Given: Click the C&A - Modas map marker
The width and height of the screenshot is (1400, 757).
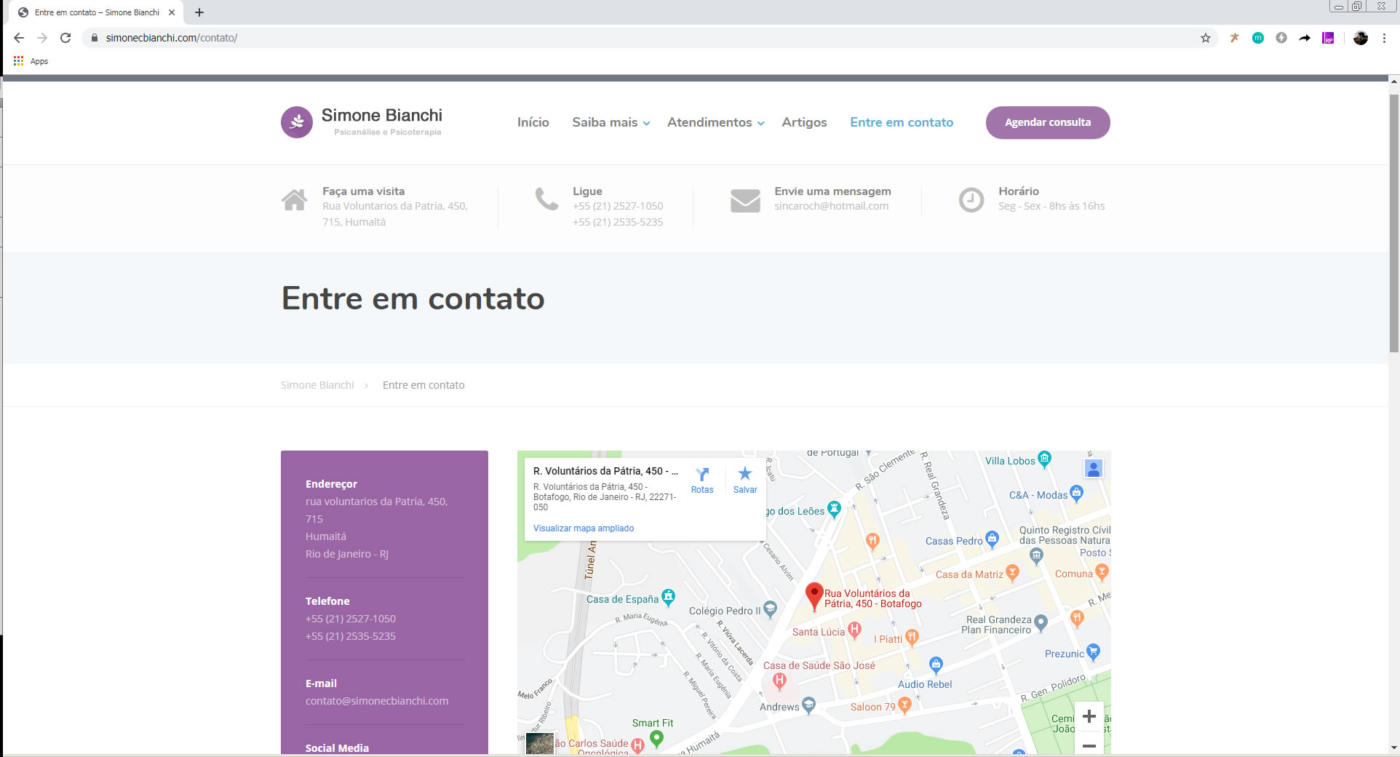Looking at the screenshot, I should point(1076,494).
